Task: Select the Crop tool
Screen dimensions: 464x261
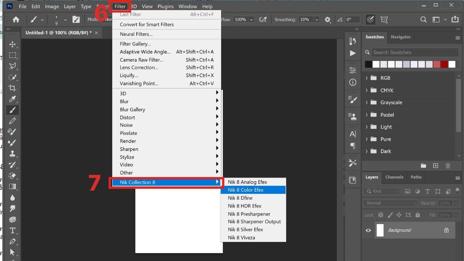Action: (12, 88)
